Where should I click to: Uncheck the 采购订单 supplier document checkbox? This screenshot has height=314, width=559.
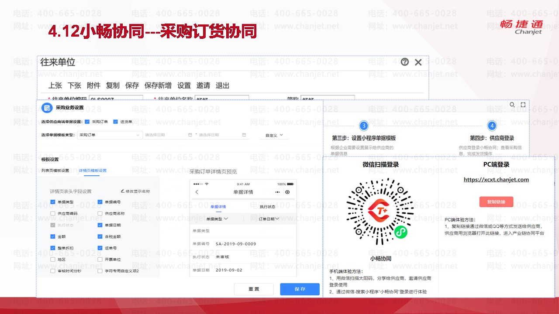(87, 122)
